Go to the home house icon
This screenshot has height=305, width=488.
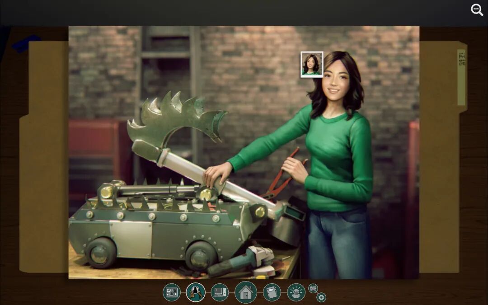pyautogui.click(x=246, y=292)
